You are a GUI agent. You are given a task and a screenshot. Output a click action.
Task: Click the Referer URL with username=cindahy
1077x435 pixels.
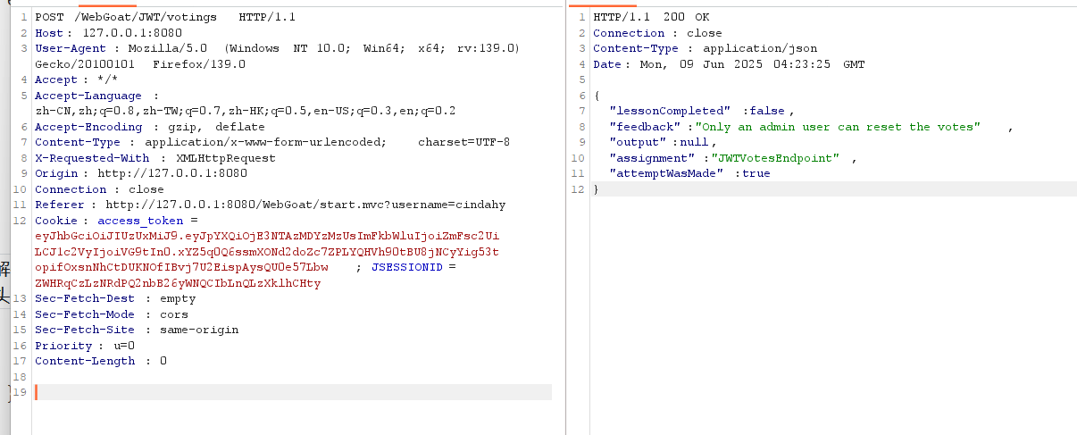[305, 205]
